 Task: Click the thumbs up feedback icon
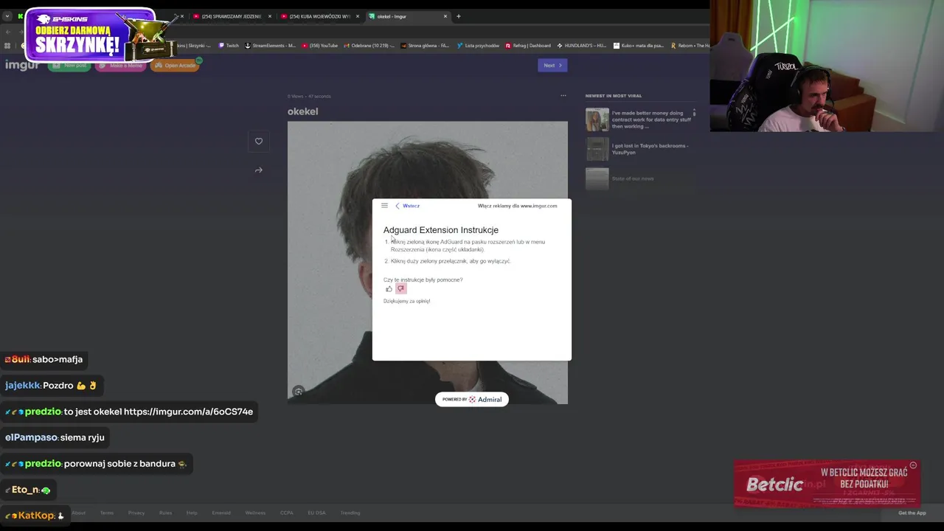[389, 289]
